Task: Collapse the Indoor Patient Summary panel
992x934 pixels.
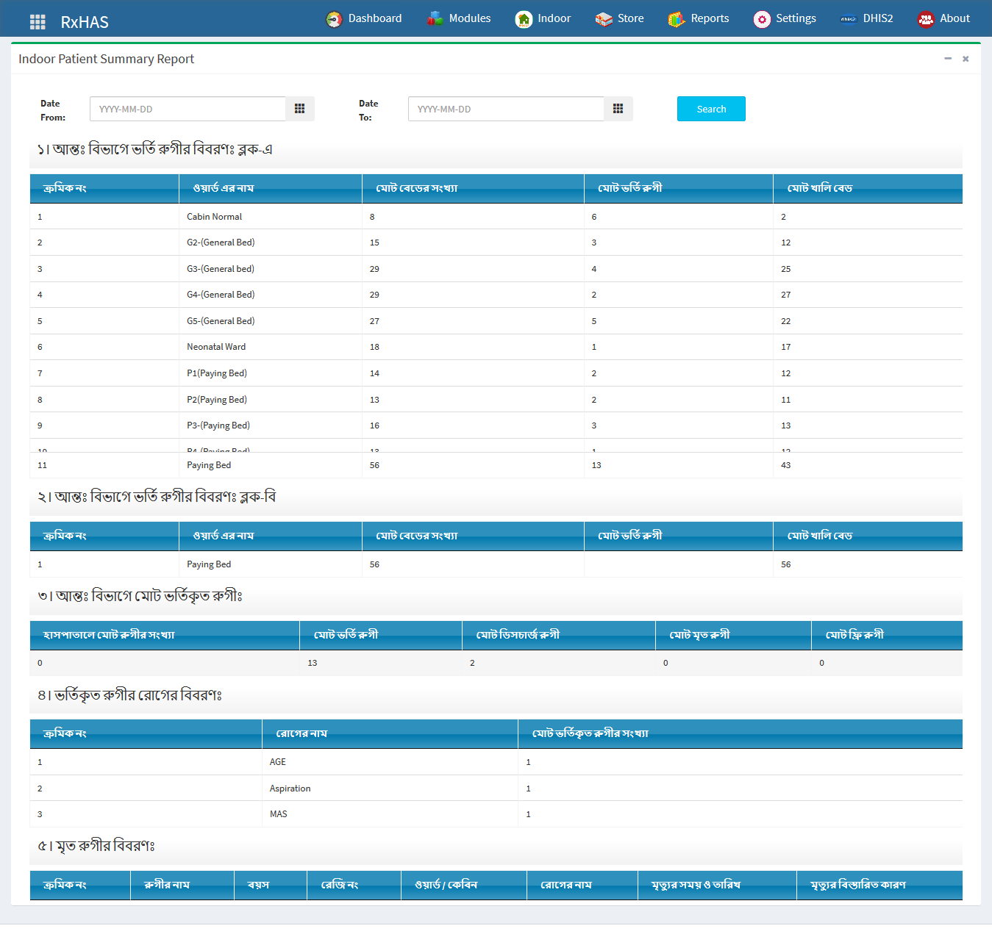Action: tap(948, 59)
